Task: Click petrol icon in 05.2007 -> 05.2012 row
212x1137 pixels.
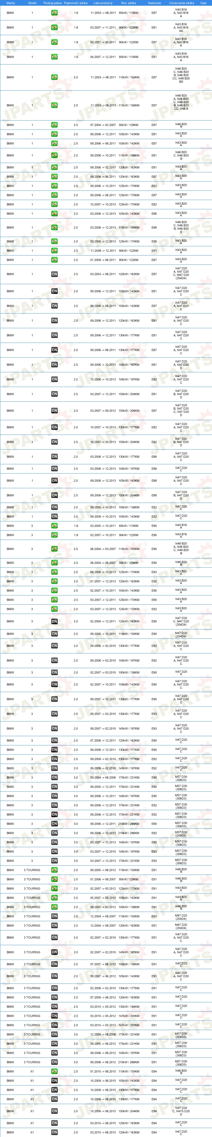Action: 54,898
